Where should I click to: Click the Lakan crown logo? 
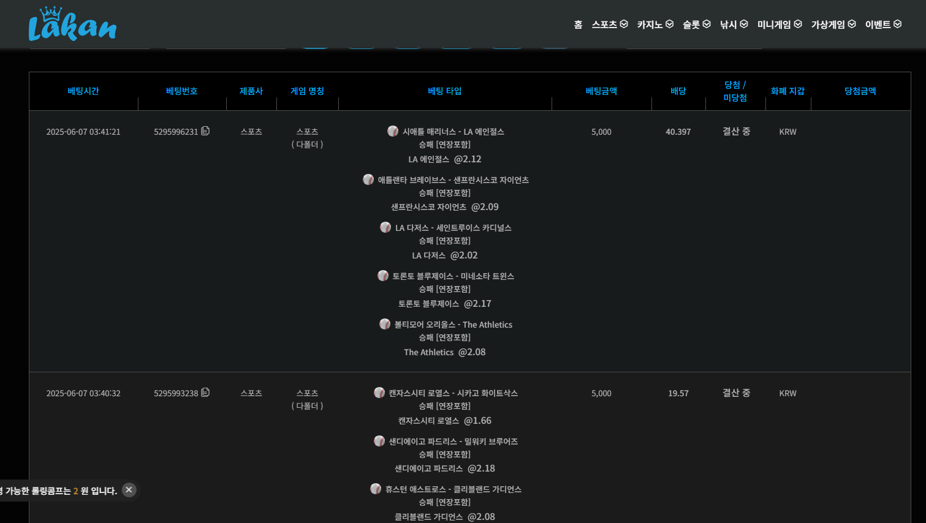72,24
